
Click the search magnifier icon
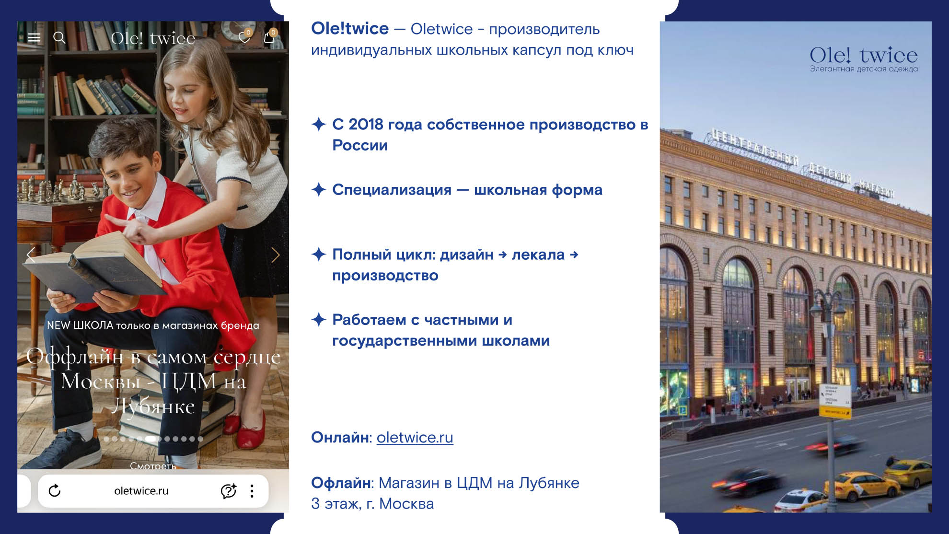click(59, 37)
